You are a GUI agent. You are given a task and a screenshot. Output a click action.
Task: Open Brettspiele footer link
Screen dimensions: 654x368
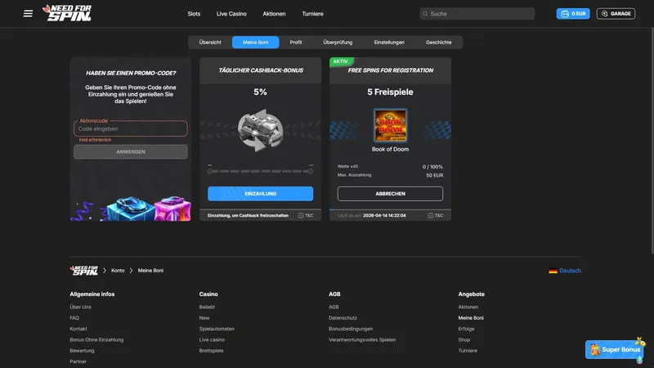[211, 351]
